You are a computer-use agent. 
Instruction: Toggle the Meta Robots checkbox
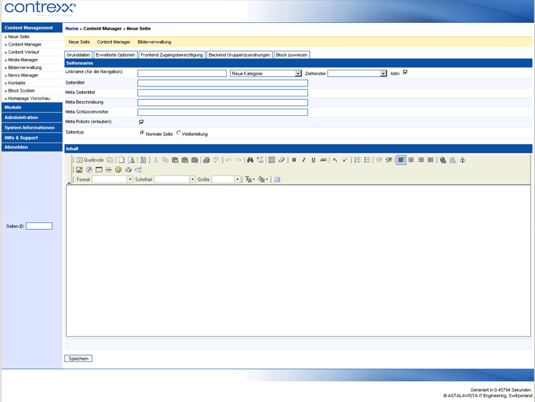pos(141,122)
